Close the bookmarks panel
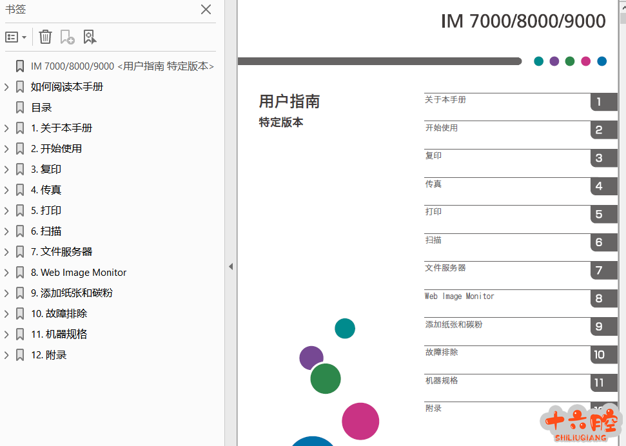 click(x=206, y=9)
